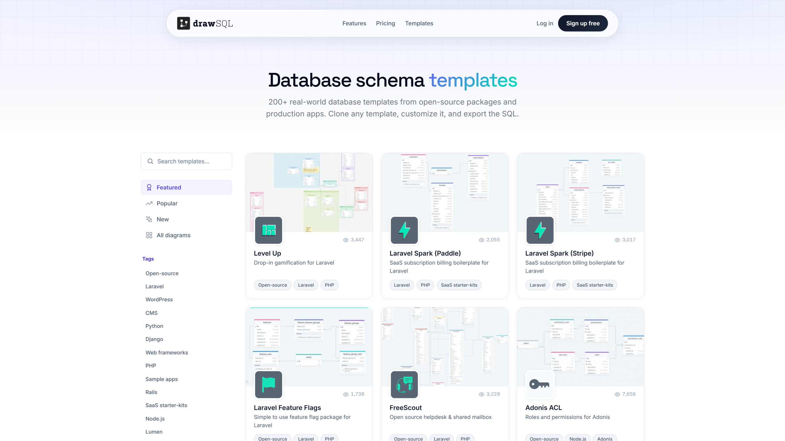Click the All diagrams grid icon
This screenshot has width=785, height=441.
(149, 235)
